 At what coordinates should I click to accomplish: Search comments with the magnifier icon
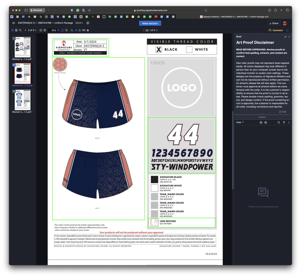pos(278,123)
